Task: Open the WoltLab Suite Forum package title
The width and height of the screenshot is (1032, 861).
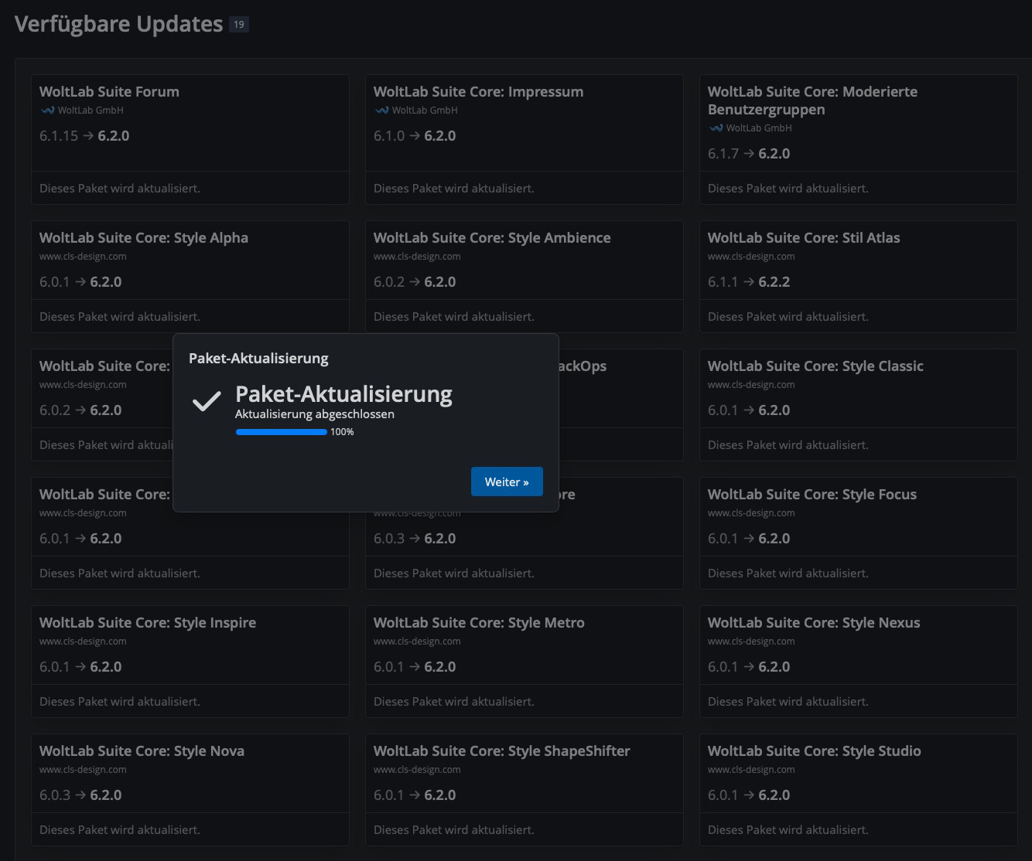Action: tap(109, 92)
